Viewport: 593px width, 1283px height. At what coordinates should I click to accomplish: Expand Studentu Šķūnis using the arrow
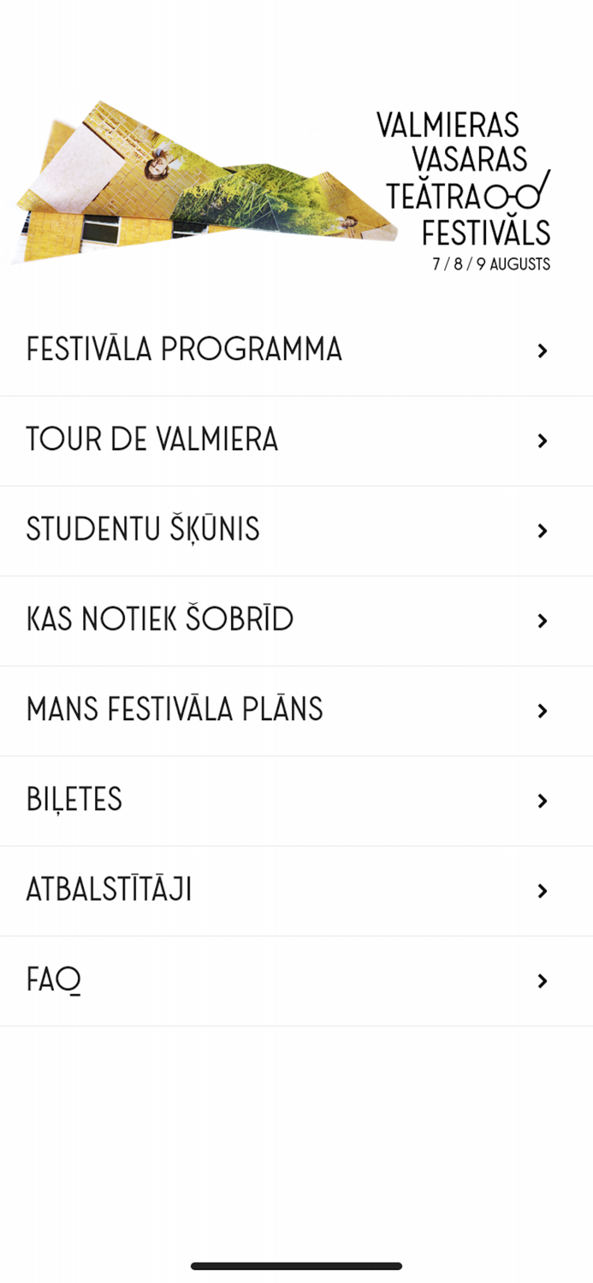(544, 530)
